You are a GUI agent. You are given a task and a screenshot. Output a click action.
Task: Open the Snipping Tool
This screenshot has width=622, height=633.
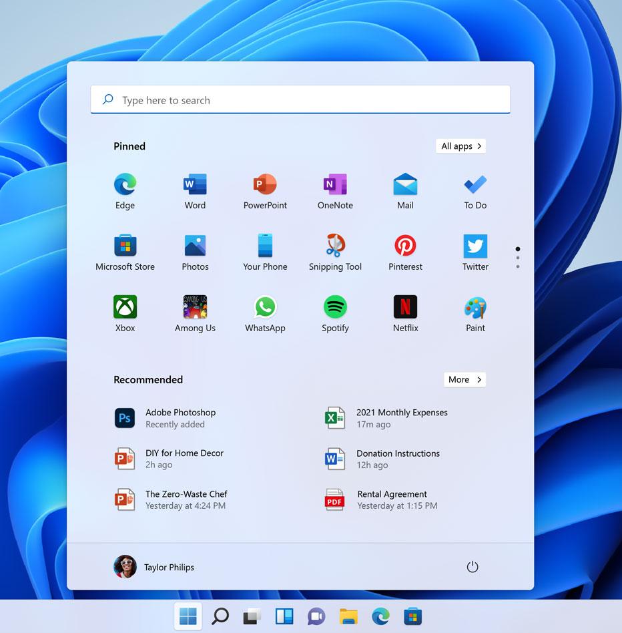(335, 252)
